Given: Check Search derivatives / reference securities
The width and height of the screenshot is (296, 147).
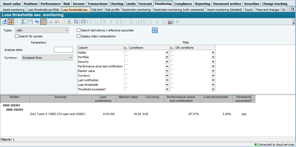Looking at the screenshot, I should [x=79, y=30].
